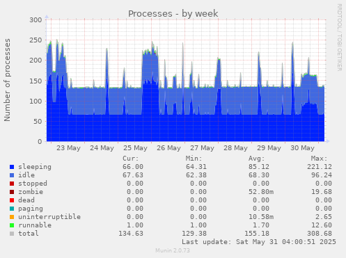This screenshot has height=258, width=346.
Task: Click the zombie legend color swatch
Action: [x=12, y=192]
